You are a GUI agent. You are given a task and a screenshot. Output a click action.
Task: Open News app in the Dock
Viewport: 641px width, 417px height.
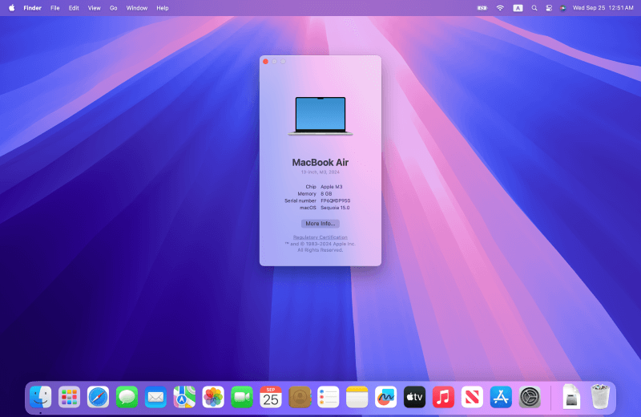tap(472, 397)
